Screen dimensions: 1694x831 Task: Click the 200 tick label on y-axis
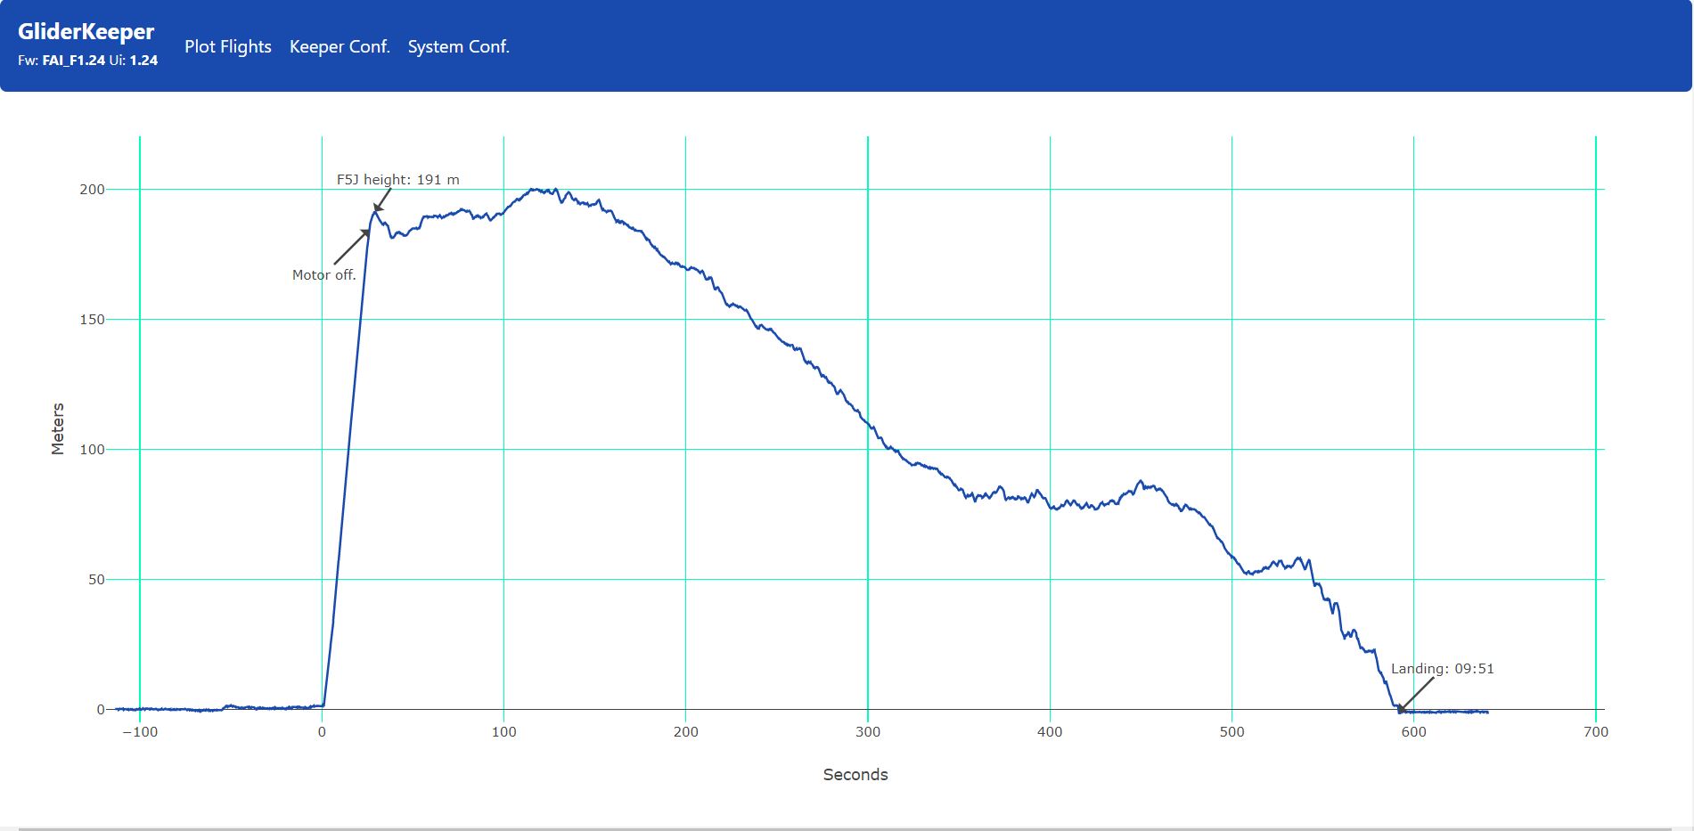92,190
